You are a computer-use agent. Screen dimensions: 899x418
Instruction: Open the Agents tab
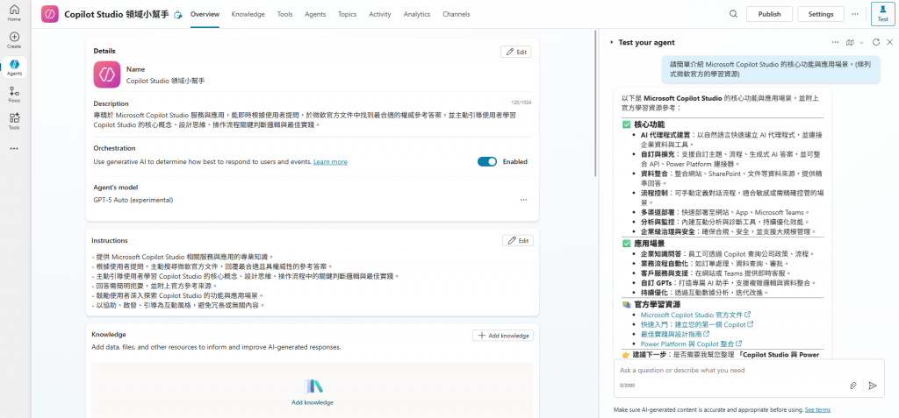(x=315, y=14)
